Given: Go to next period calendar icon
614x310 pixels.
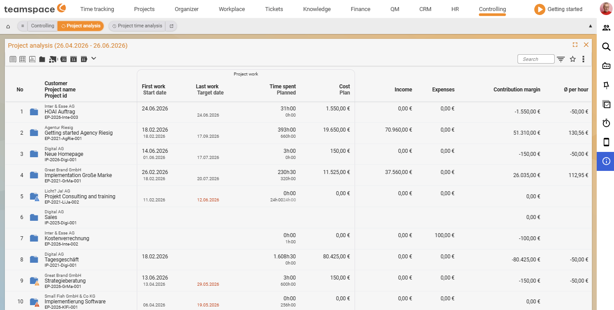Looking at the screenshot, I should [84, 59].
